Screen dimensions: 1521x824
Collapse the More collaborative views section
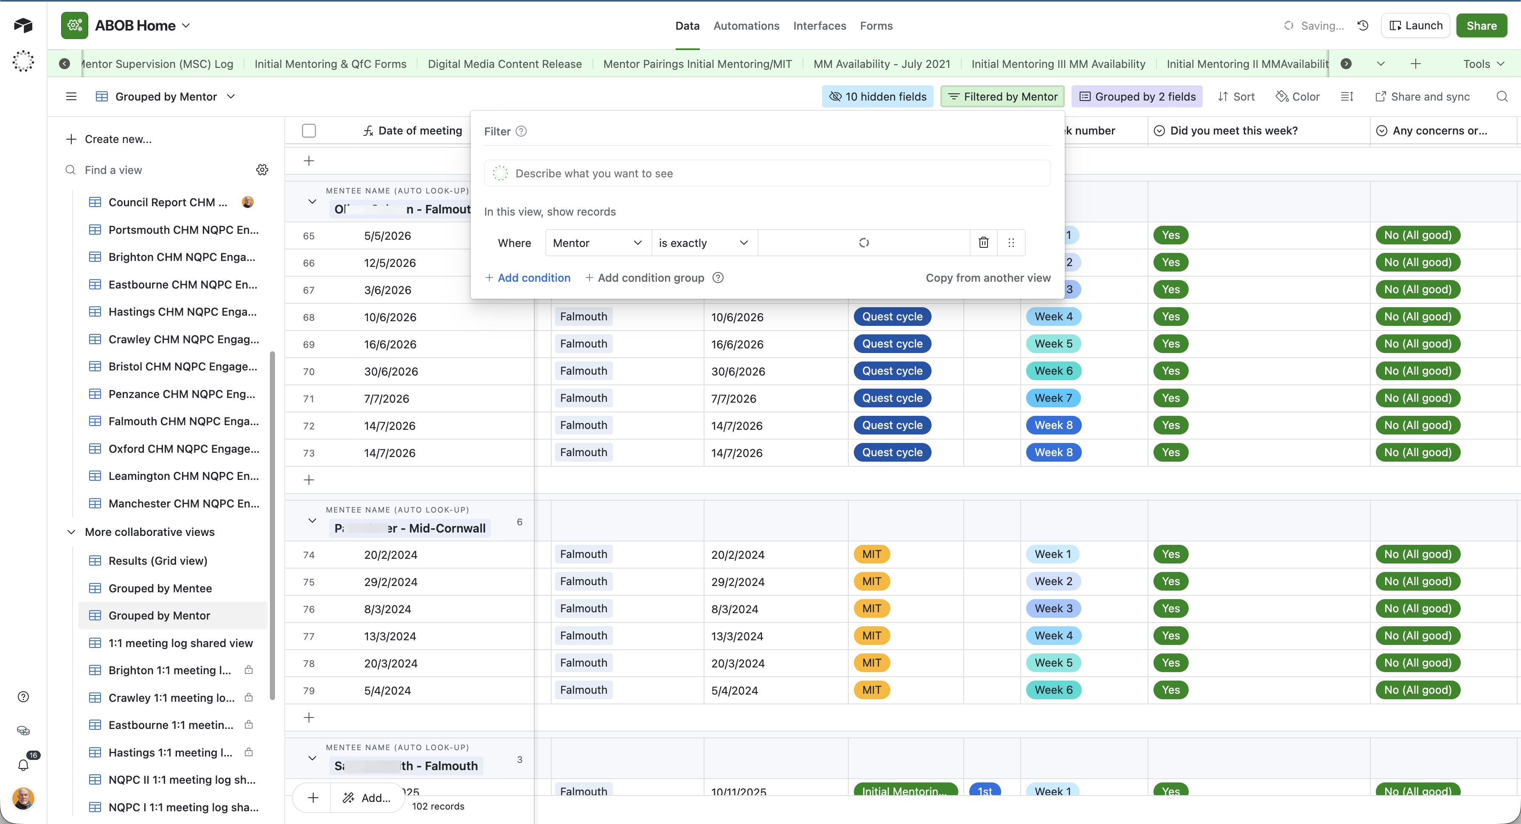tap(71, 532)
